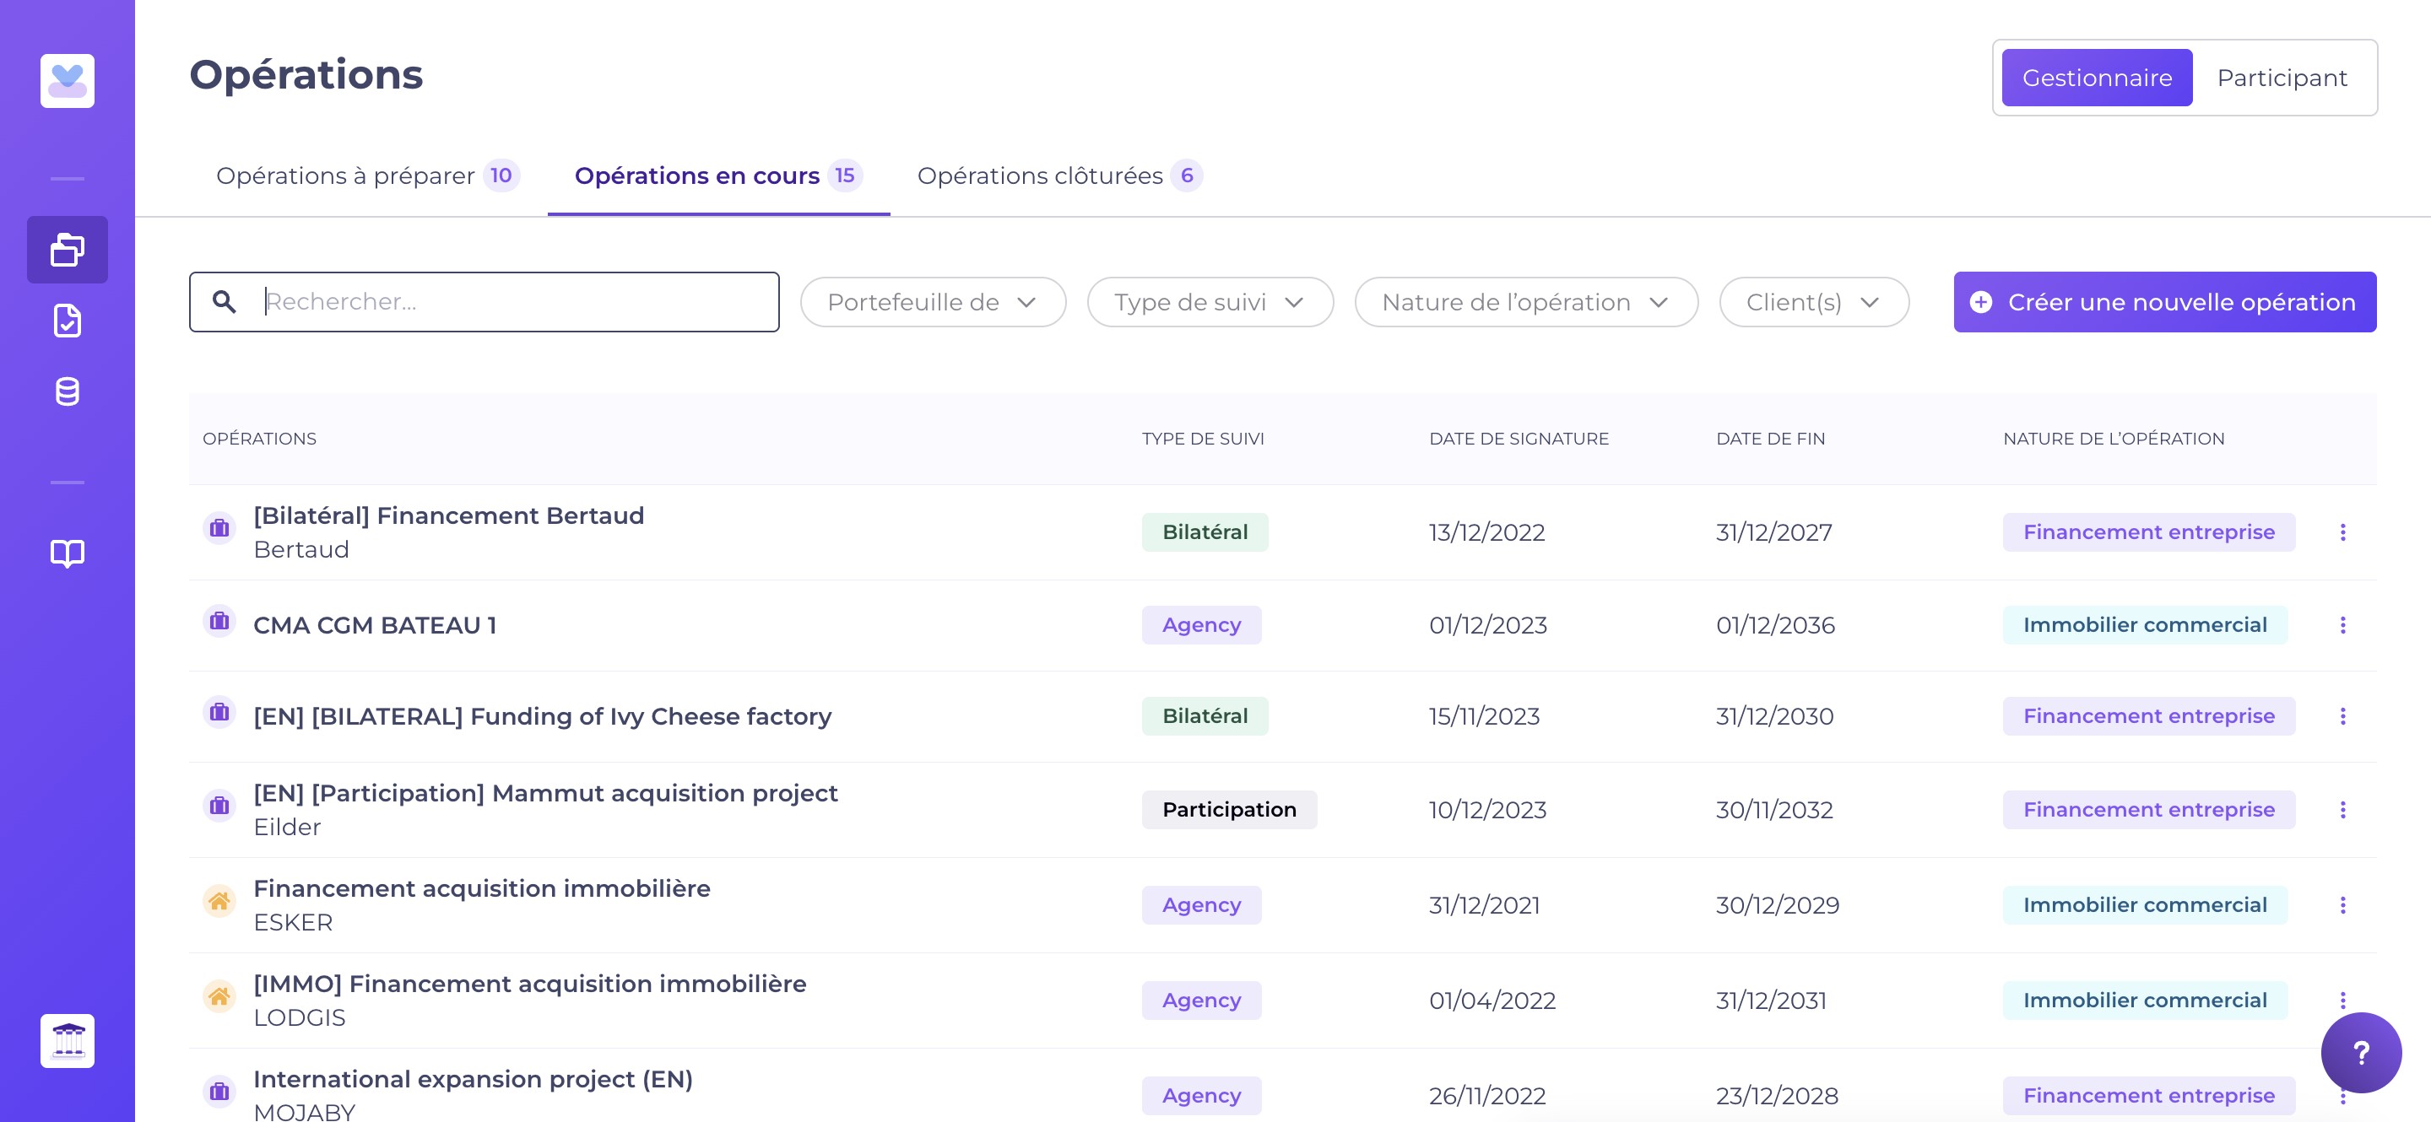Open the help question mark bubble
Viewport: 2431px width, 1122px height.
[x=2360, y=1052]
